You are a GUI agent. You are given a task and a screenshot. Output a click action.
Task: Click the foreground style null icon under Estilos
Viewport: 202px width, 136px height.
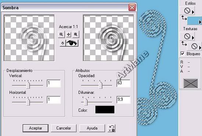[x=187, y=11]
